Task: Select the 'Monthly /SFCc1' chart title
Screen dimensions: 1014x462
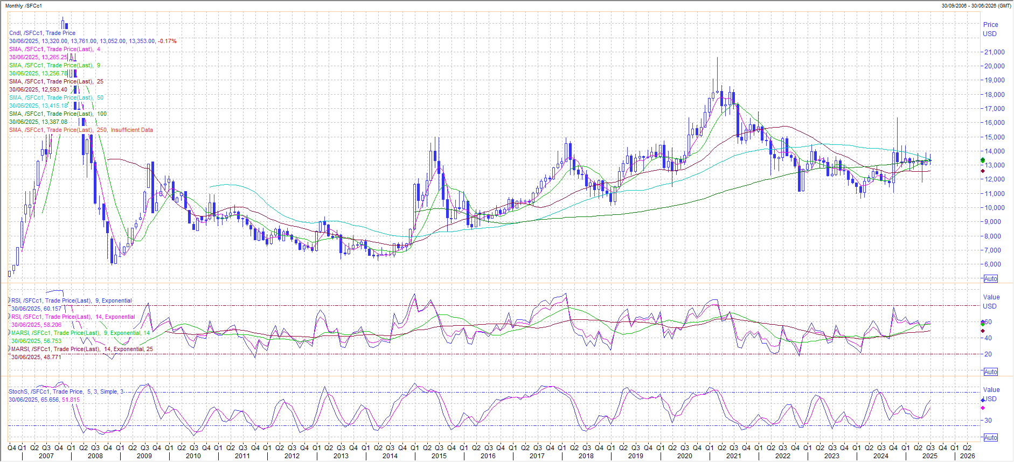Action: coord(23,6)
